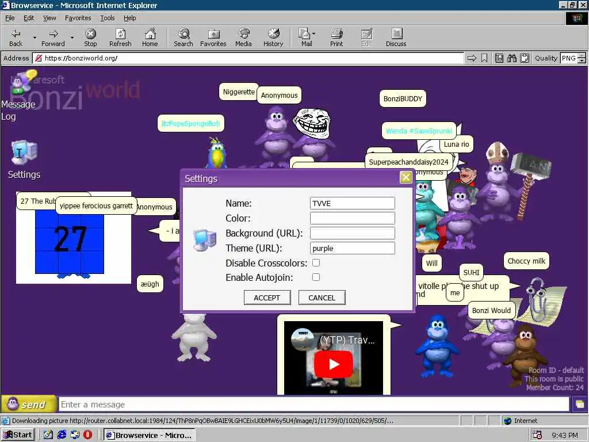Open the Edit menu

click(x=29, y=18)
